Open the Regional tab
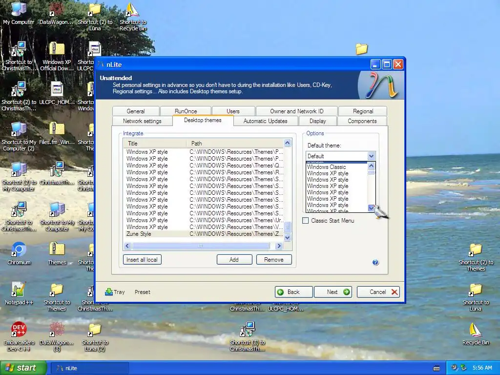The width and height of the screenshot is (500, 375). pos(363,111)
